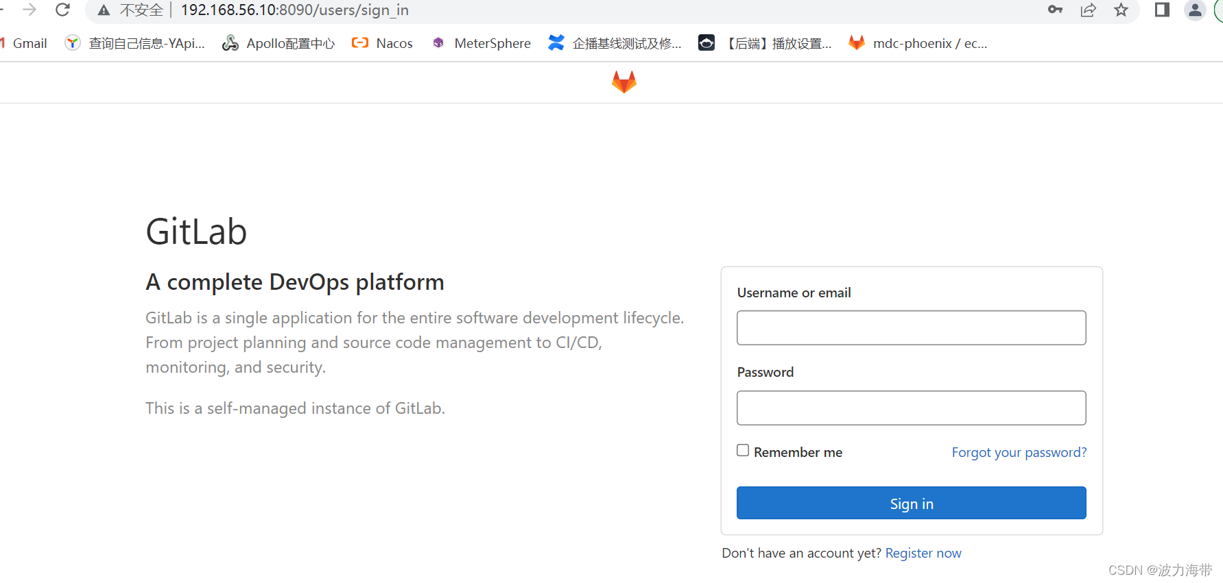1223x583 pixels.
Task: Click the not-secure warning triangle icon
Action: (x=104, y=10)
